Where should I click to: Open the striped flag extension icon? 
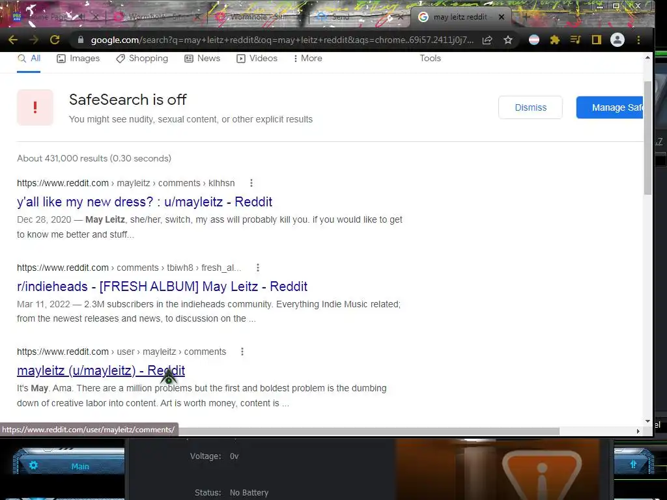coord(534,40)
